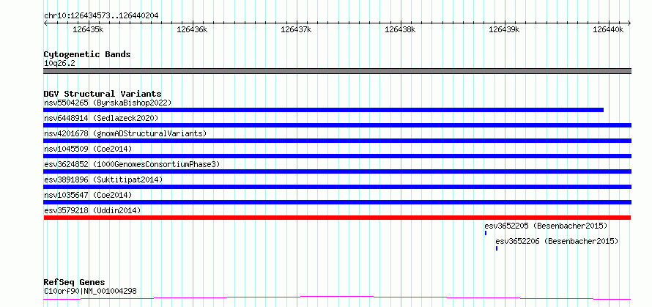Click the blue bar under esv3624852
The image size is (652, 307).
pyautogui.click(x=337, y=171)
